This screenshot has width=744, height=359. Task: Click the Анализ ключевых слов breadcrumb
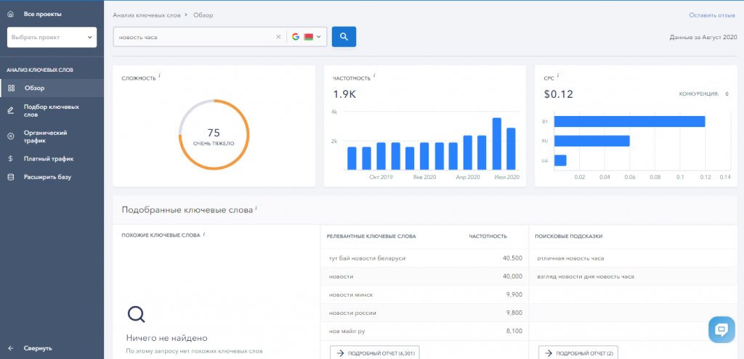tap(147, 15)
